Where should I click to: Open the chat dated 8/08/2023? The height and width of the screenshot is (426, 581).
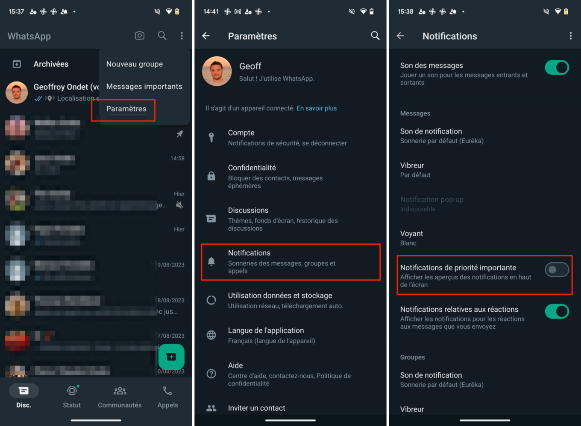click(96, 306)
